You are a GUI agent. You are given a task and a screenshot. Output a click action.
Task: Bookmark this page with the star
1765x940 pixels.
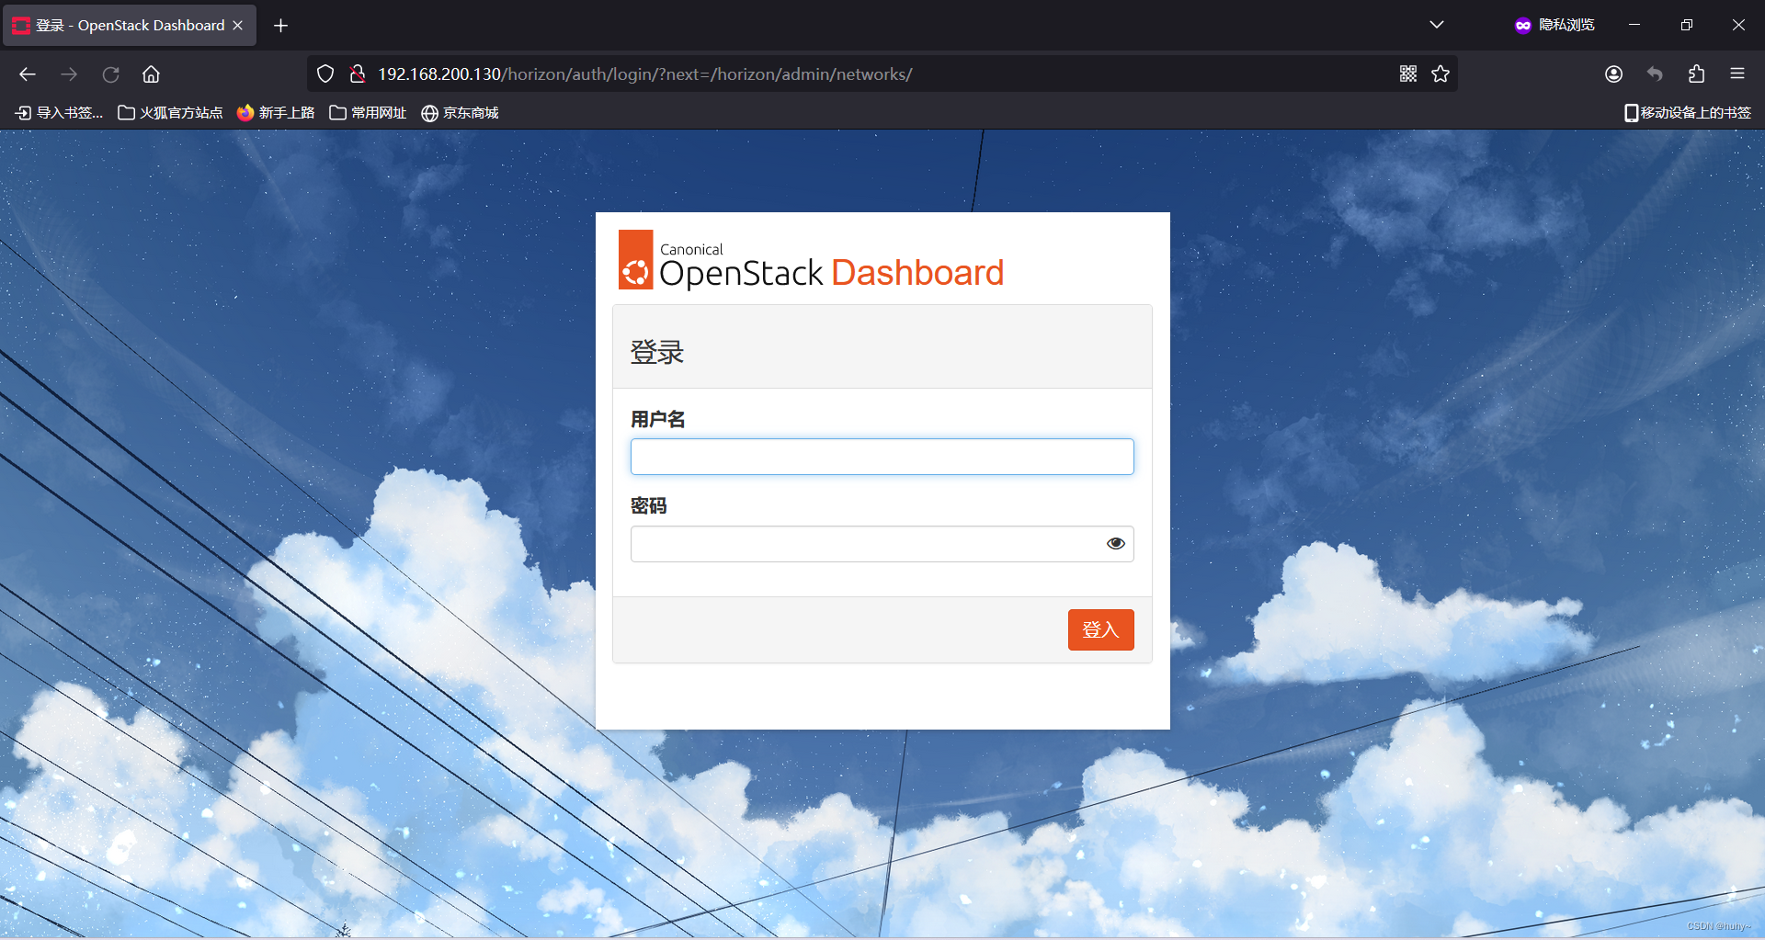tap(1440, 74)
